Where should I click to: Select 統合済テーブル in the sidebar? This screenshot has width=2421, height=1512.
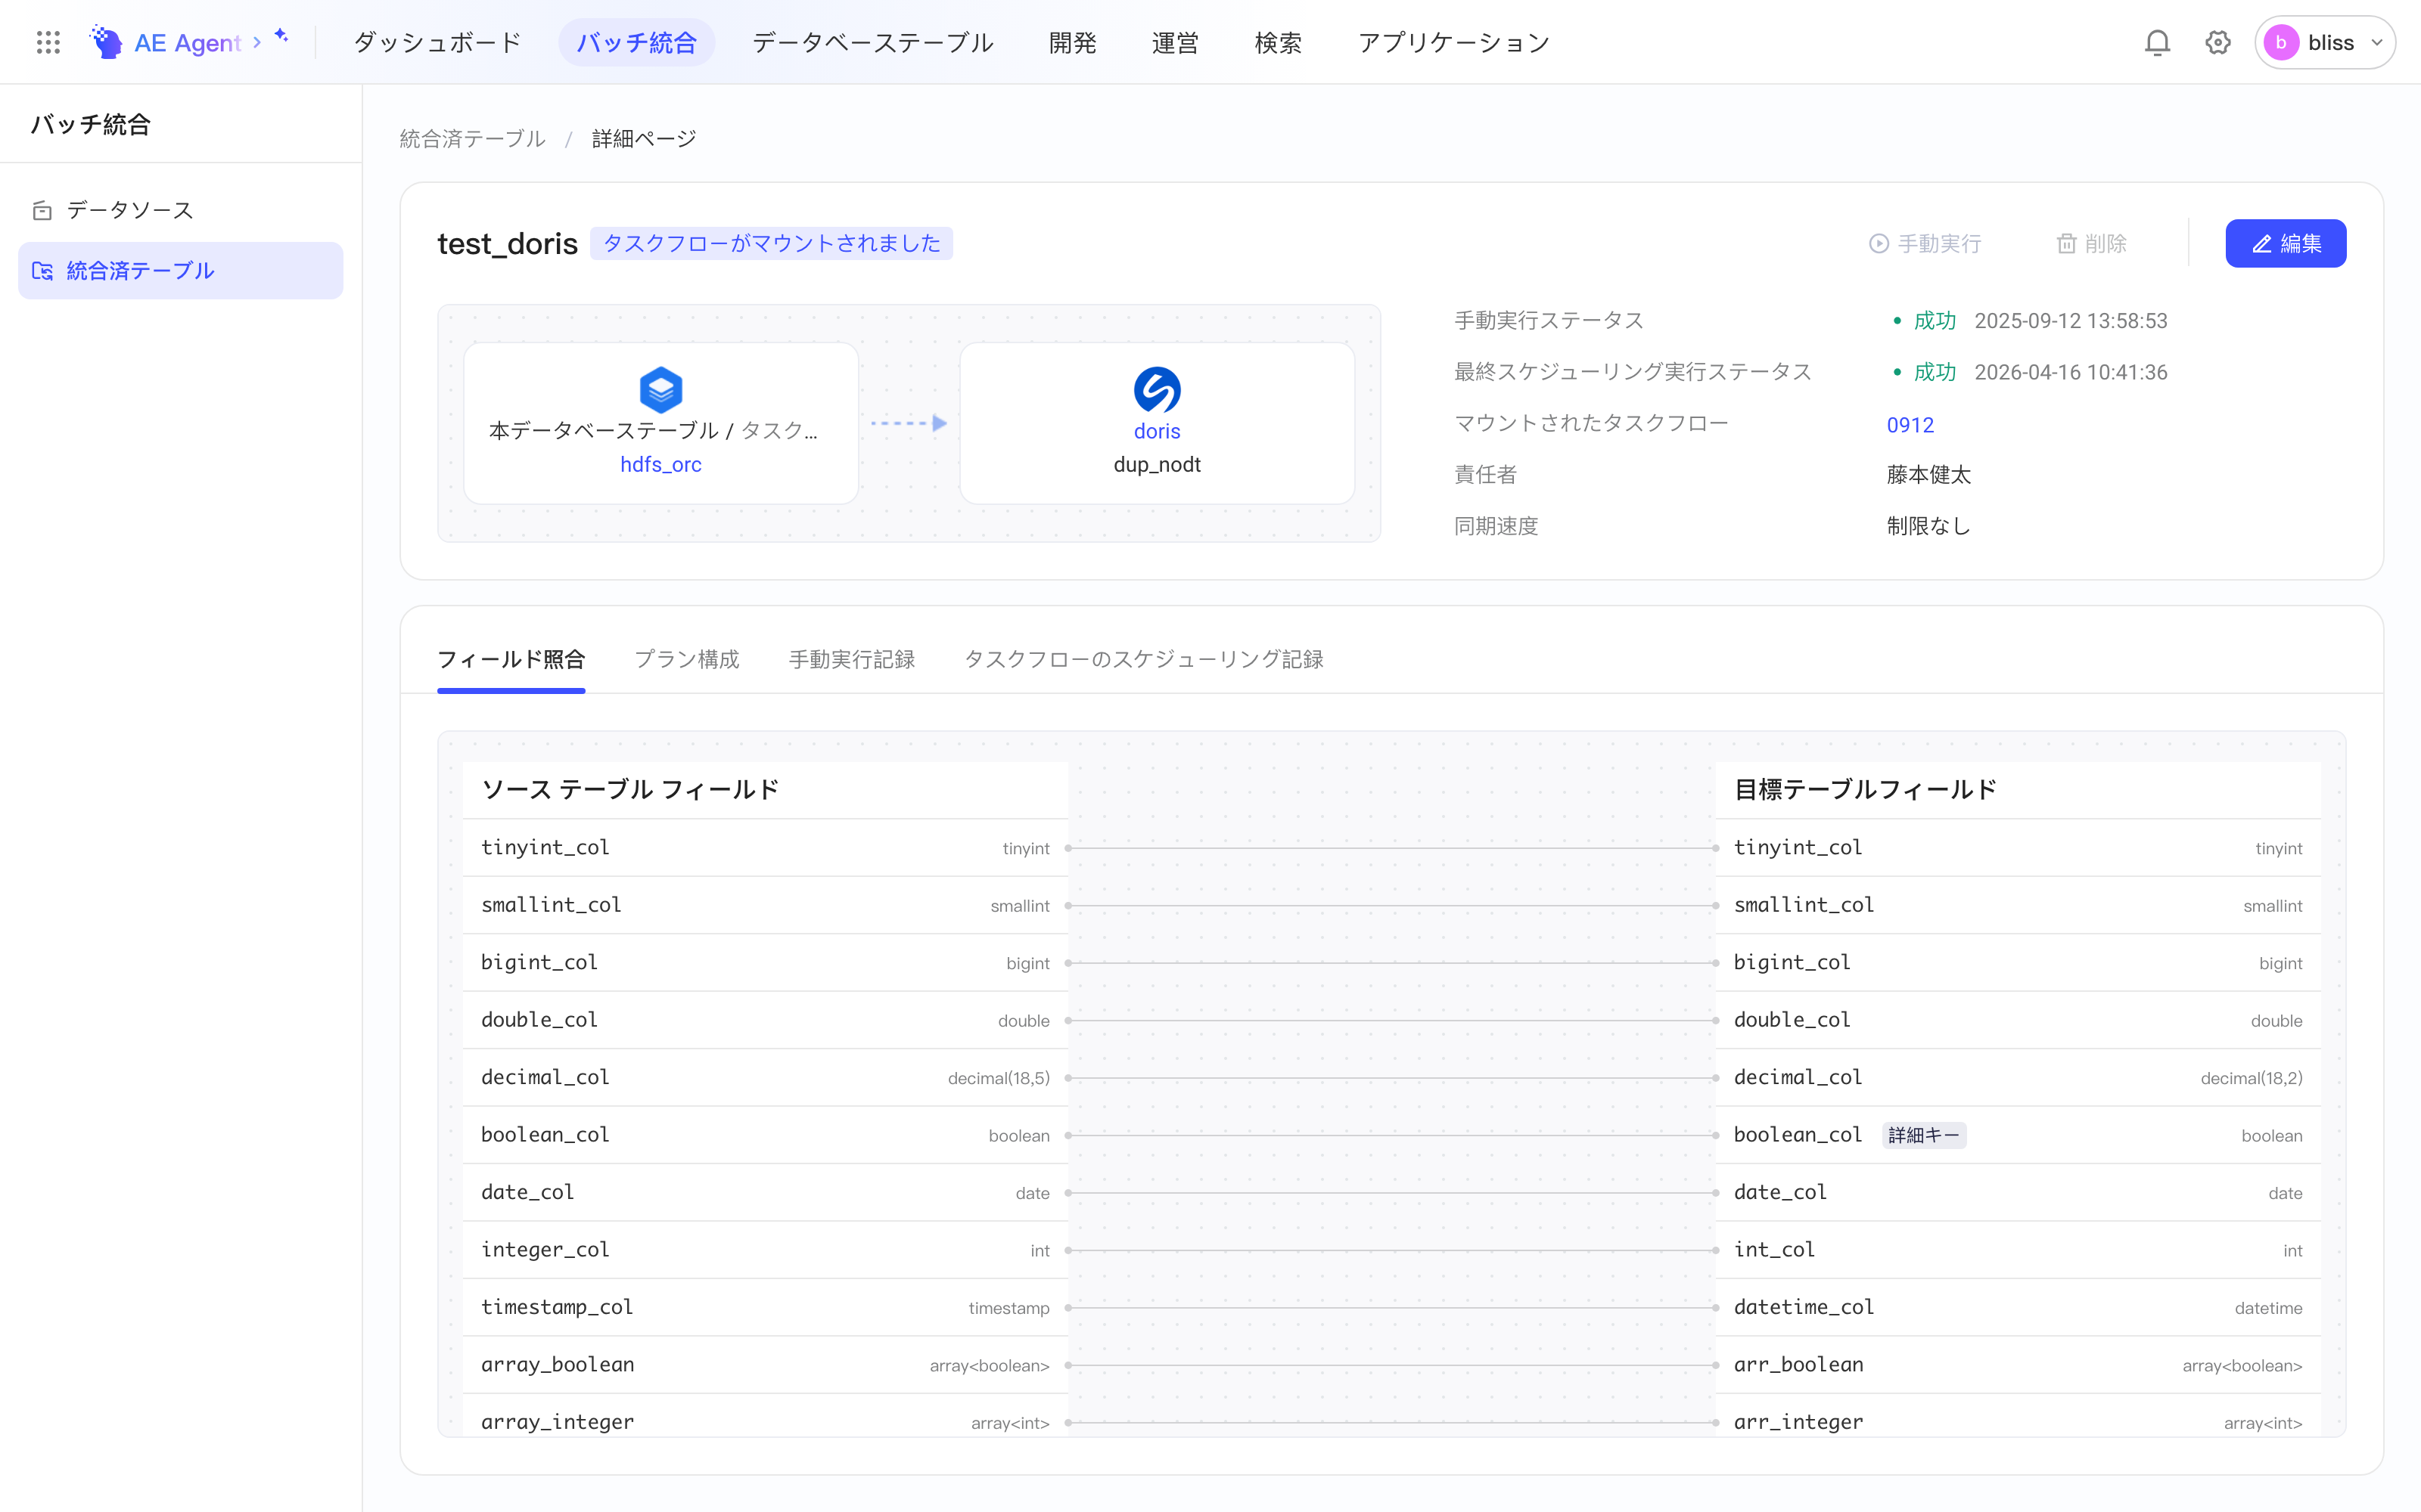181,270
